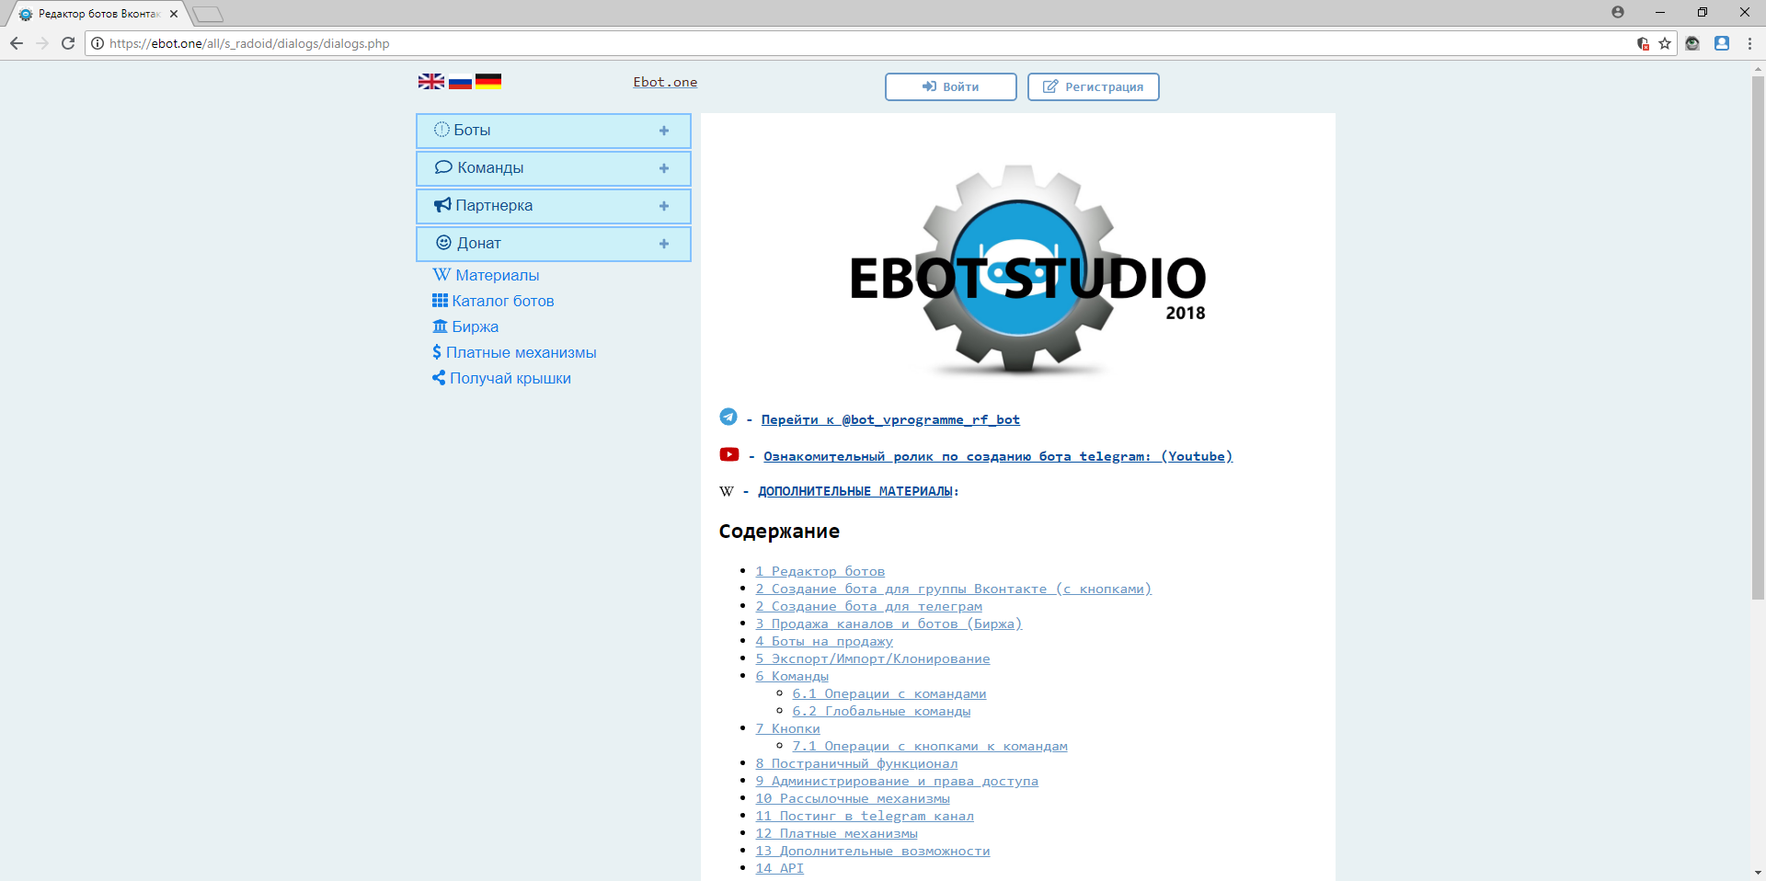Jump to 2 Создание бота для телеграм
Screen dimensions: 1766x881
(869, 606)
